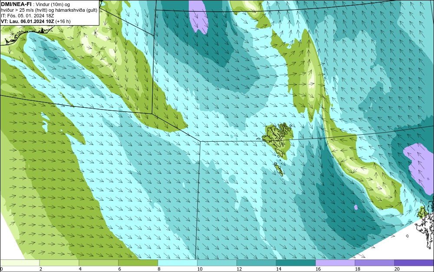
Task: Click the '10' label on the legend scale
Action: [200, 269]
